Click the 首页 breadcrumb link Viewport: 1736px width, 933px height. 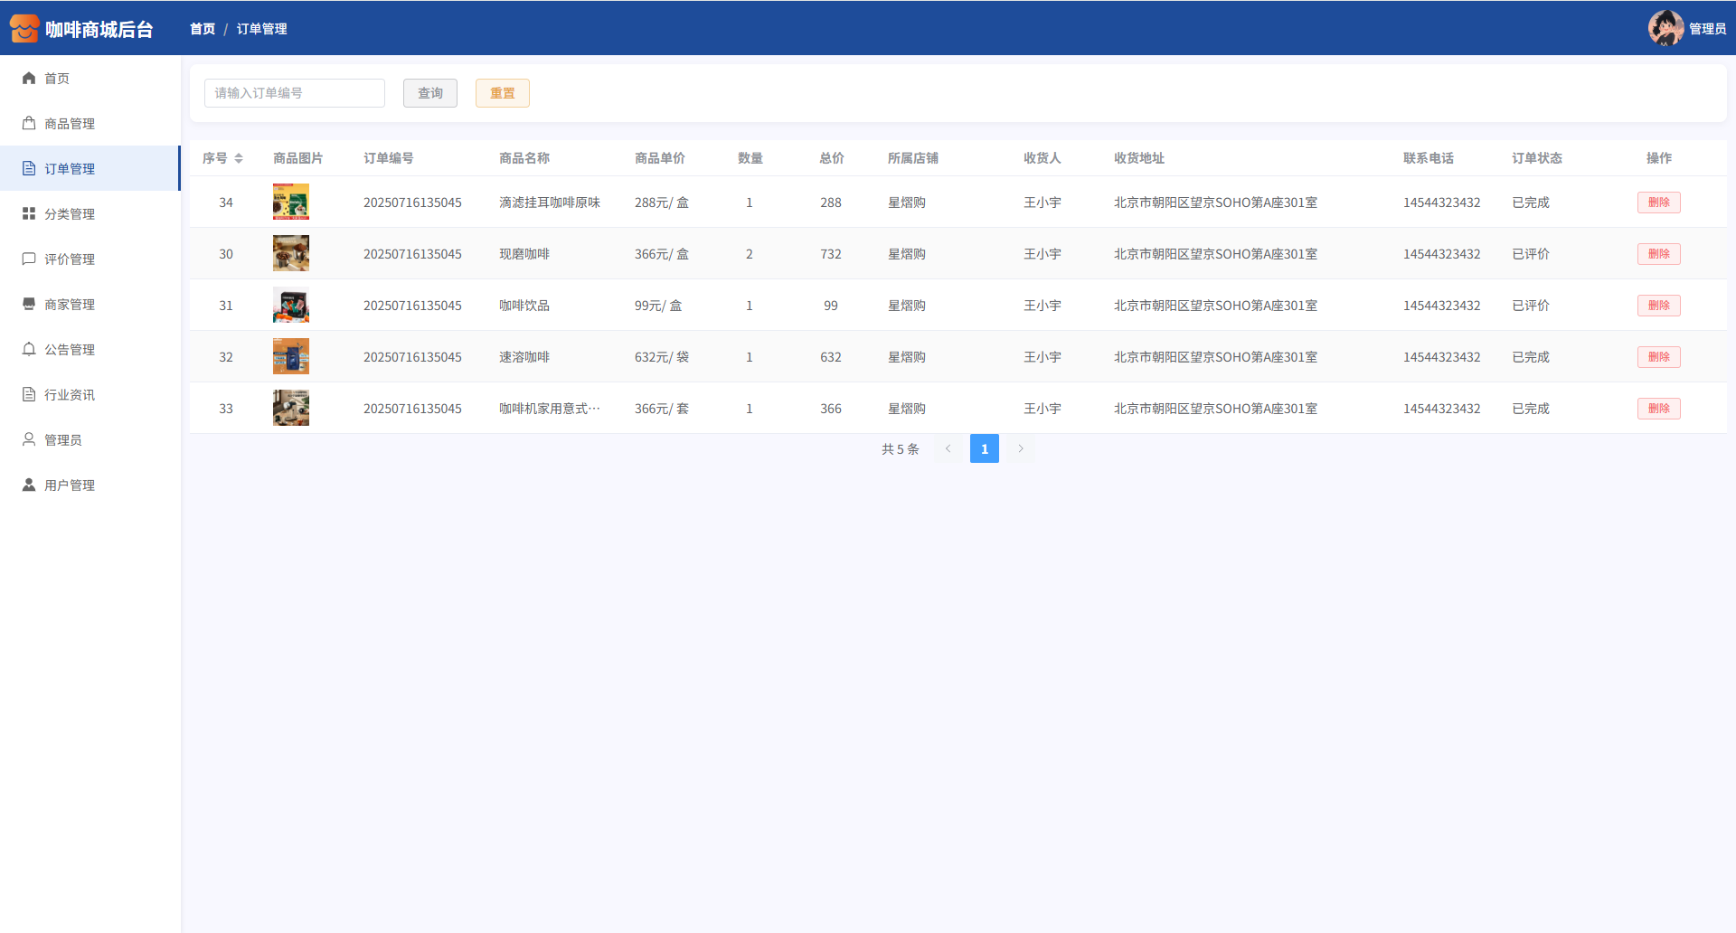(x=203, y=29)
